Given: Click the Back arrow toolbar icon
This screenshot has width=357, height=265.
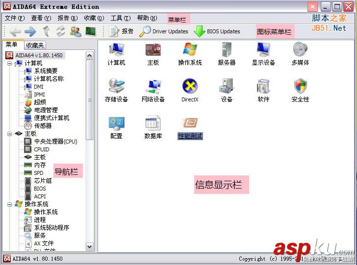Looking at the screenshot, I should [x=15, y=32].
